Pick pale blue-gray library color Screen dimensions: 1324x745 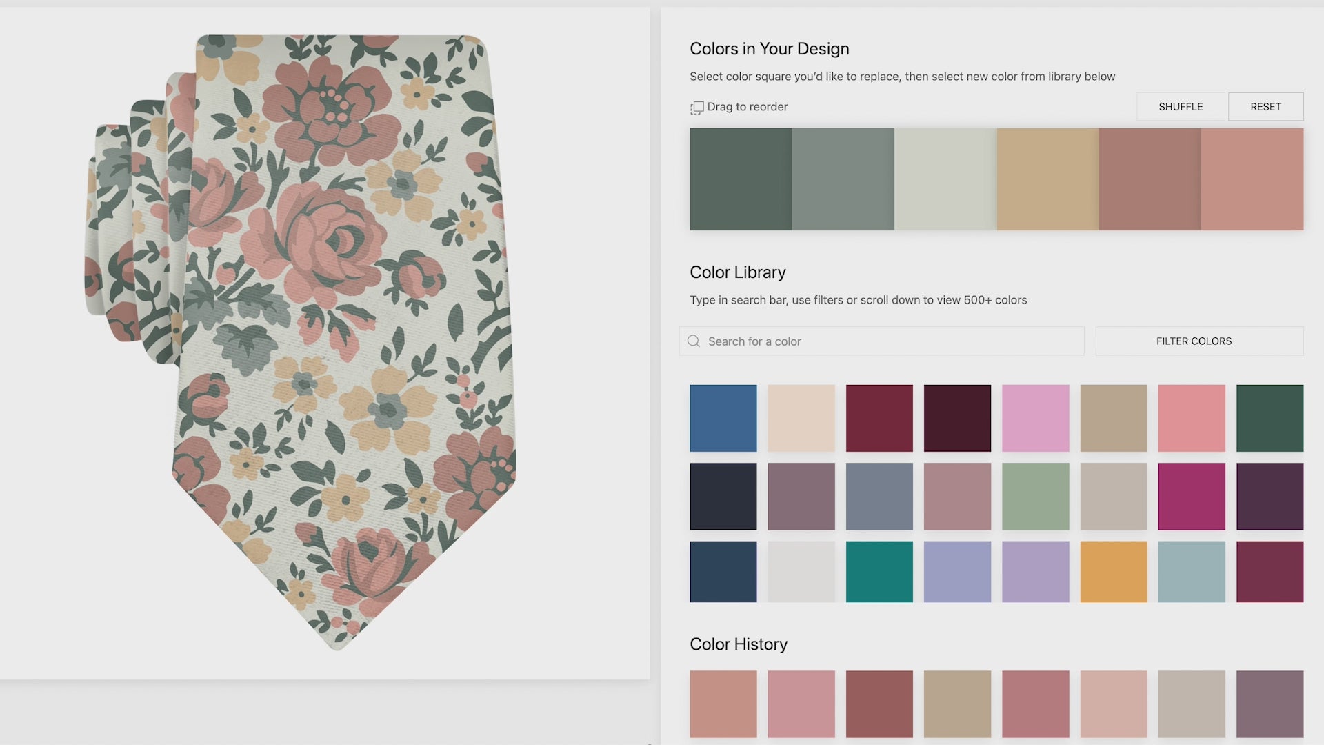coord(1192,572)
